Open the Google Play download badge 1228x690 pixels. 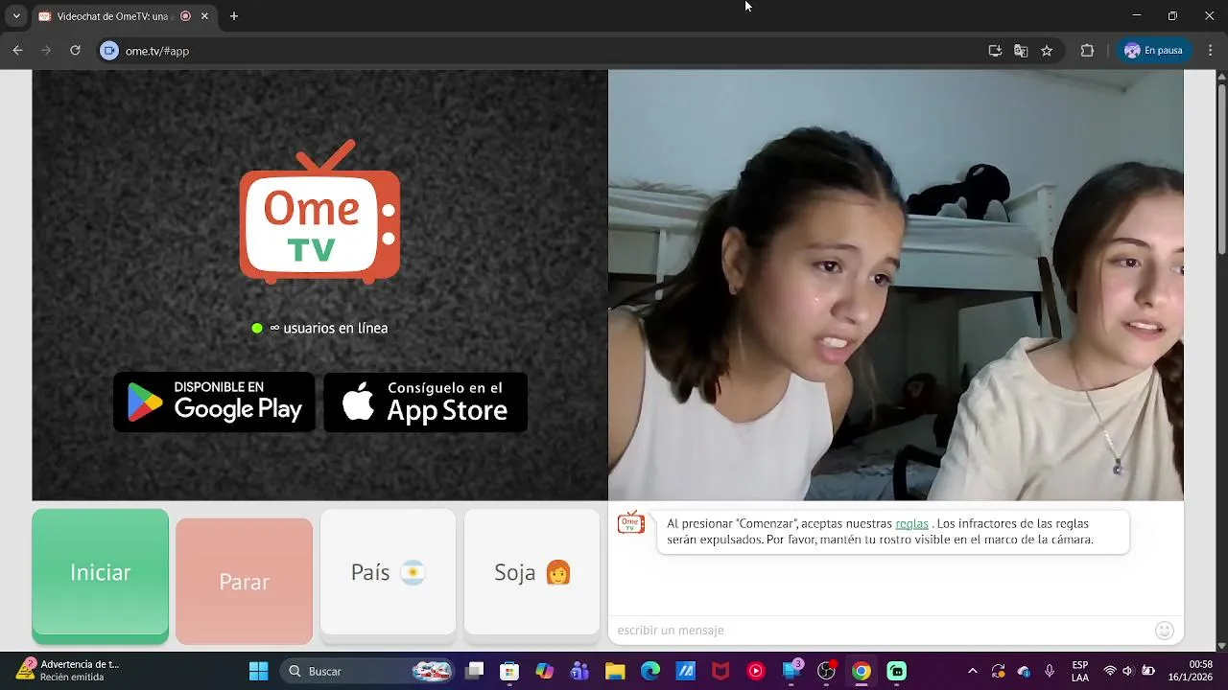click(214, 402)
